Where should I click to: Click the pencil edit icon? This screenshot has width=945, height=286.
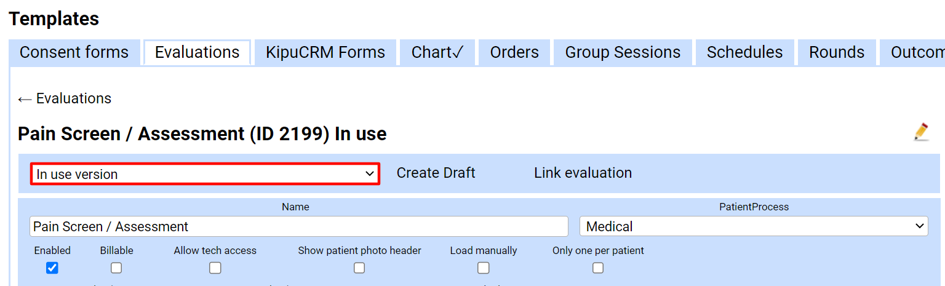click(x=921, y=132)
